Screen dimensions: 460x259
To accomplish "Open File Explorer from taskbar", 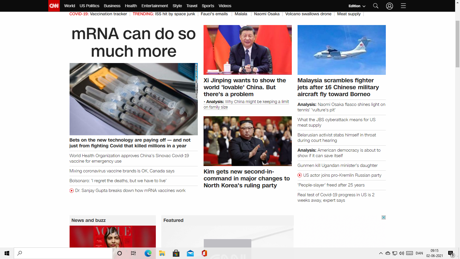I will coord(162,253).
